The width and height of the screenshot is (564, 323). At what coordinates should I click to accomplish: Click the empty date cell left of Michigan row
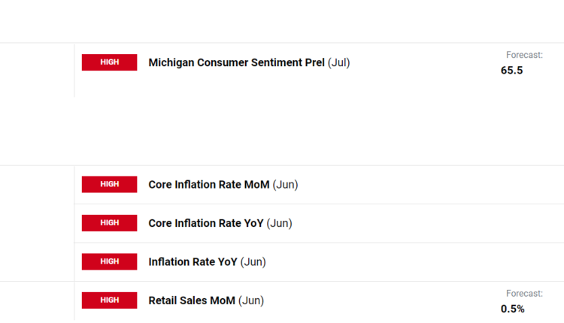point(37,71)
